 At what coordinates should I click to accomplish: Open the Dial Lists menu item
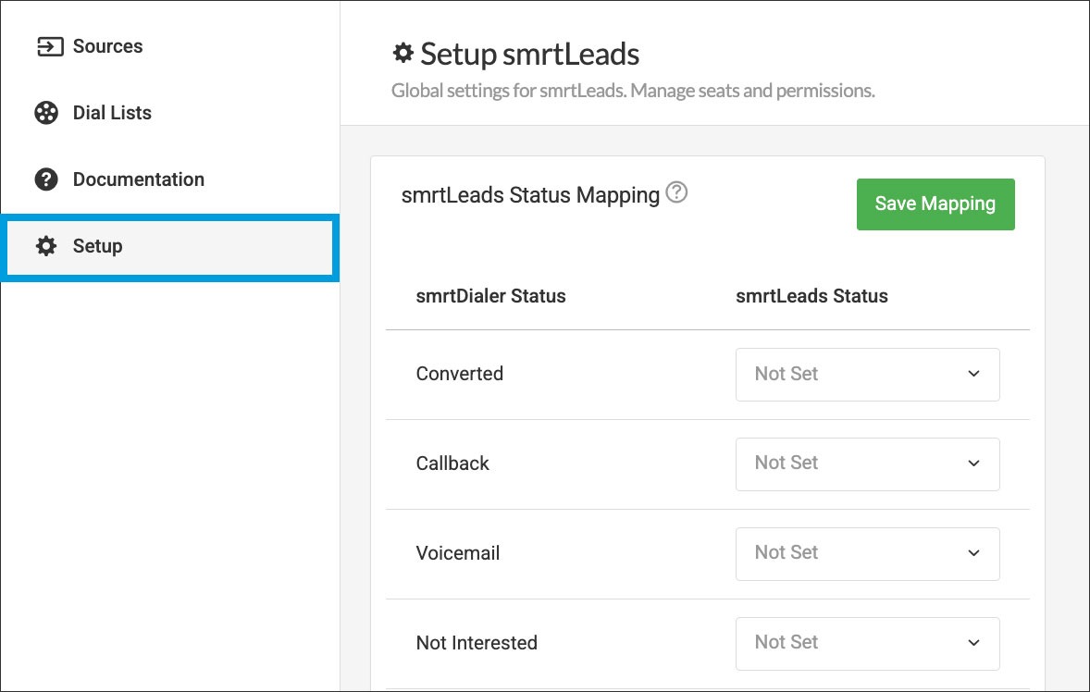[112, 113]
